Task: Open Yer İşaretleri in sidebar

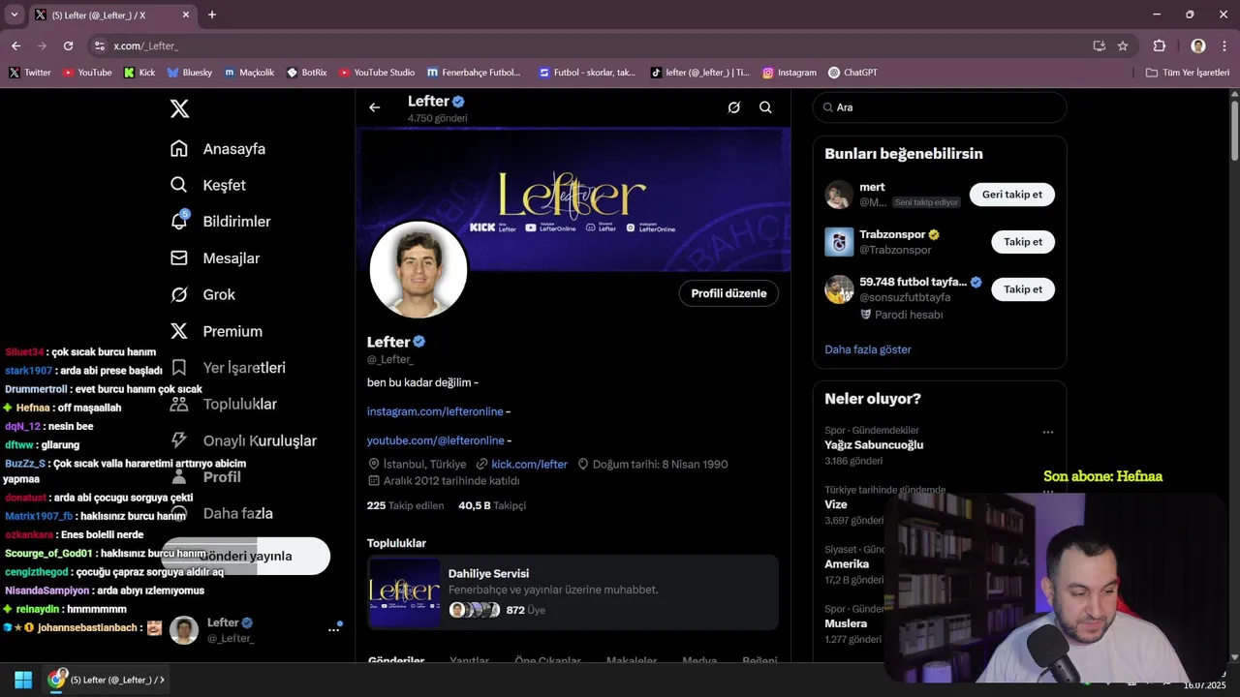Action: pyautogui.click(x=228, y=368)
